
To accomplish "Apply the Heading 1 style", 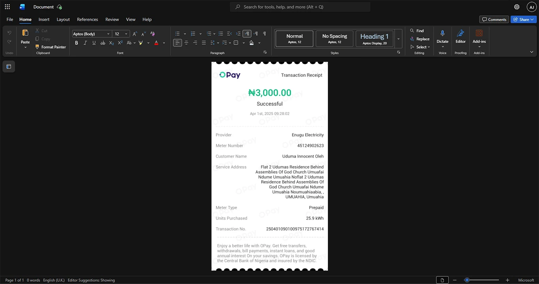I will 374,39.
